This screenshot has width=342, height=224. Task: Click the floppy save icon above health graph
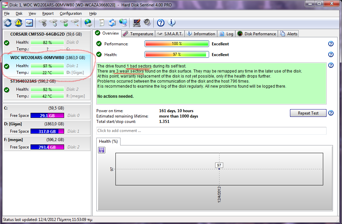coord(102,150)
